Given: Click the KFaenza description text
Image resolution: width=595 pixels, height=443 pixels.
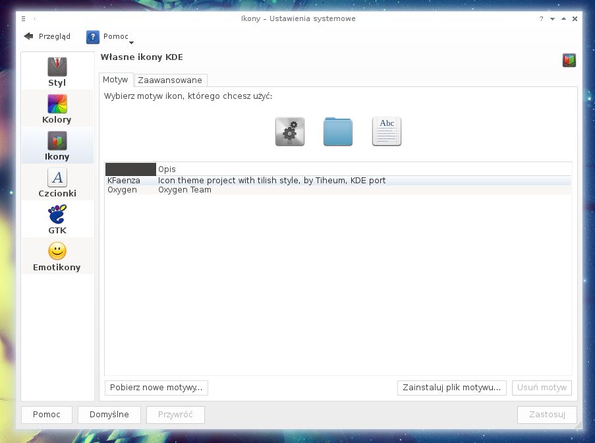Looking at the screenshot, I should pyautogui.click(x=271, y=181).
